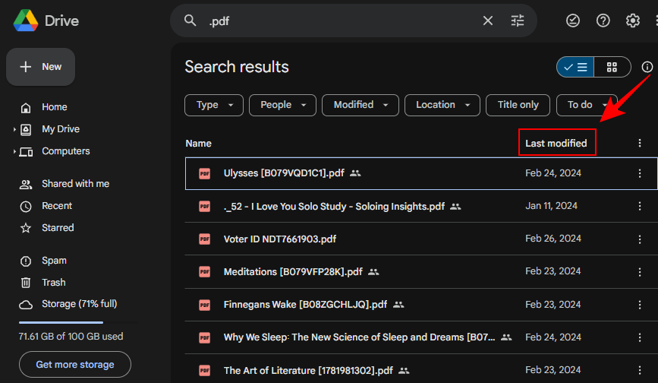Screen dimensions: 658x383
Task: Click PDF icon of Ulysses row
Action: pos(204,173)
